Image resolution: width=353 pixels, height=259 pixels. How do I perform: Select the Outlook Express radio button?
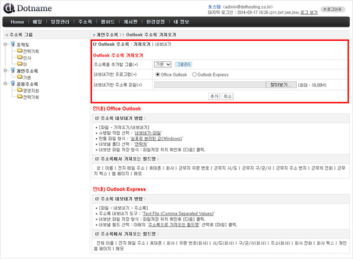[194, 74]
